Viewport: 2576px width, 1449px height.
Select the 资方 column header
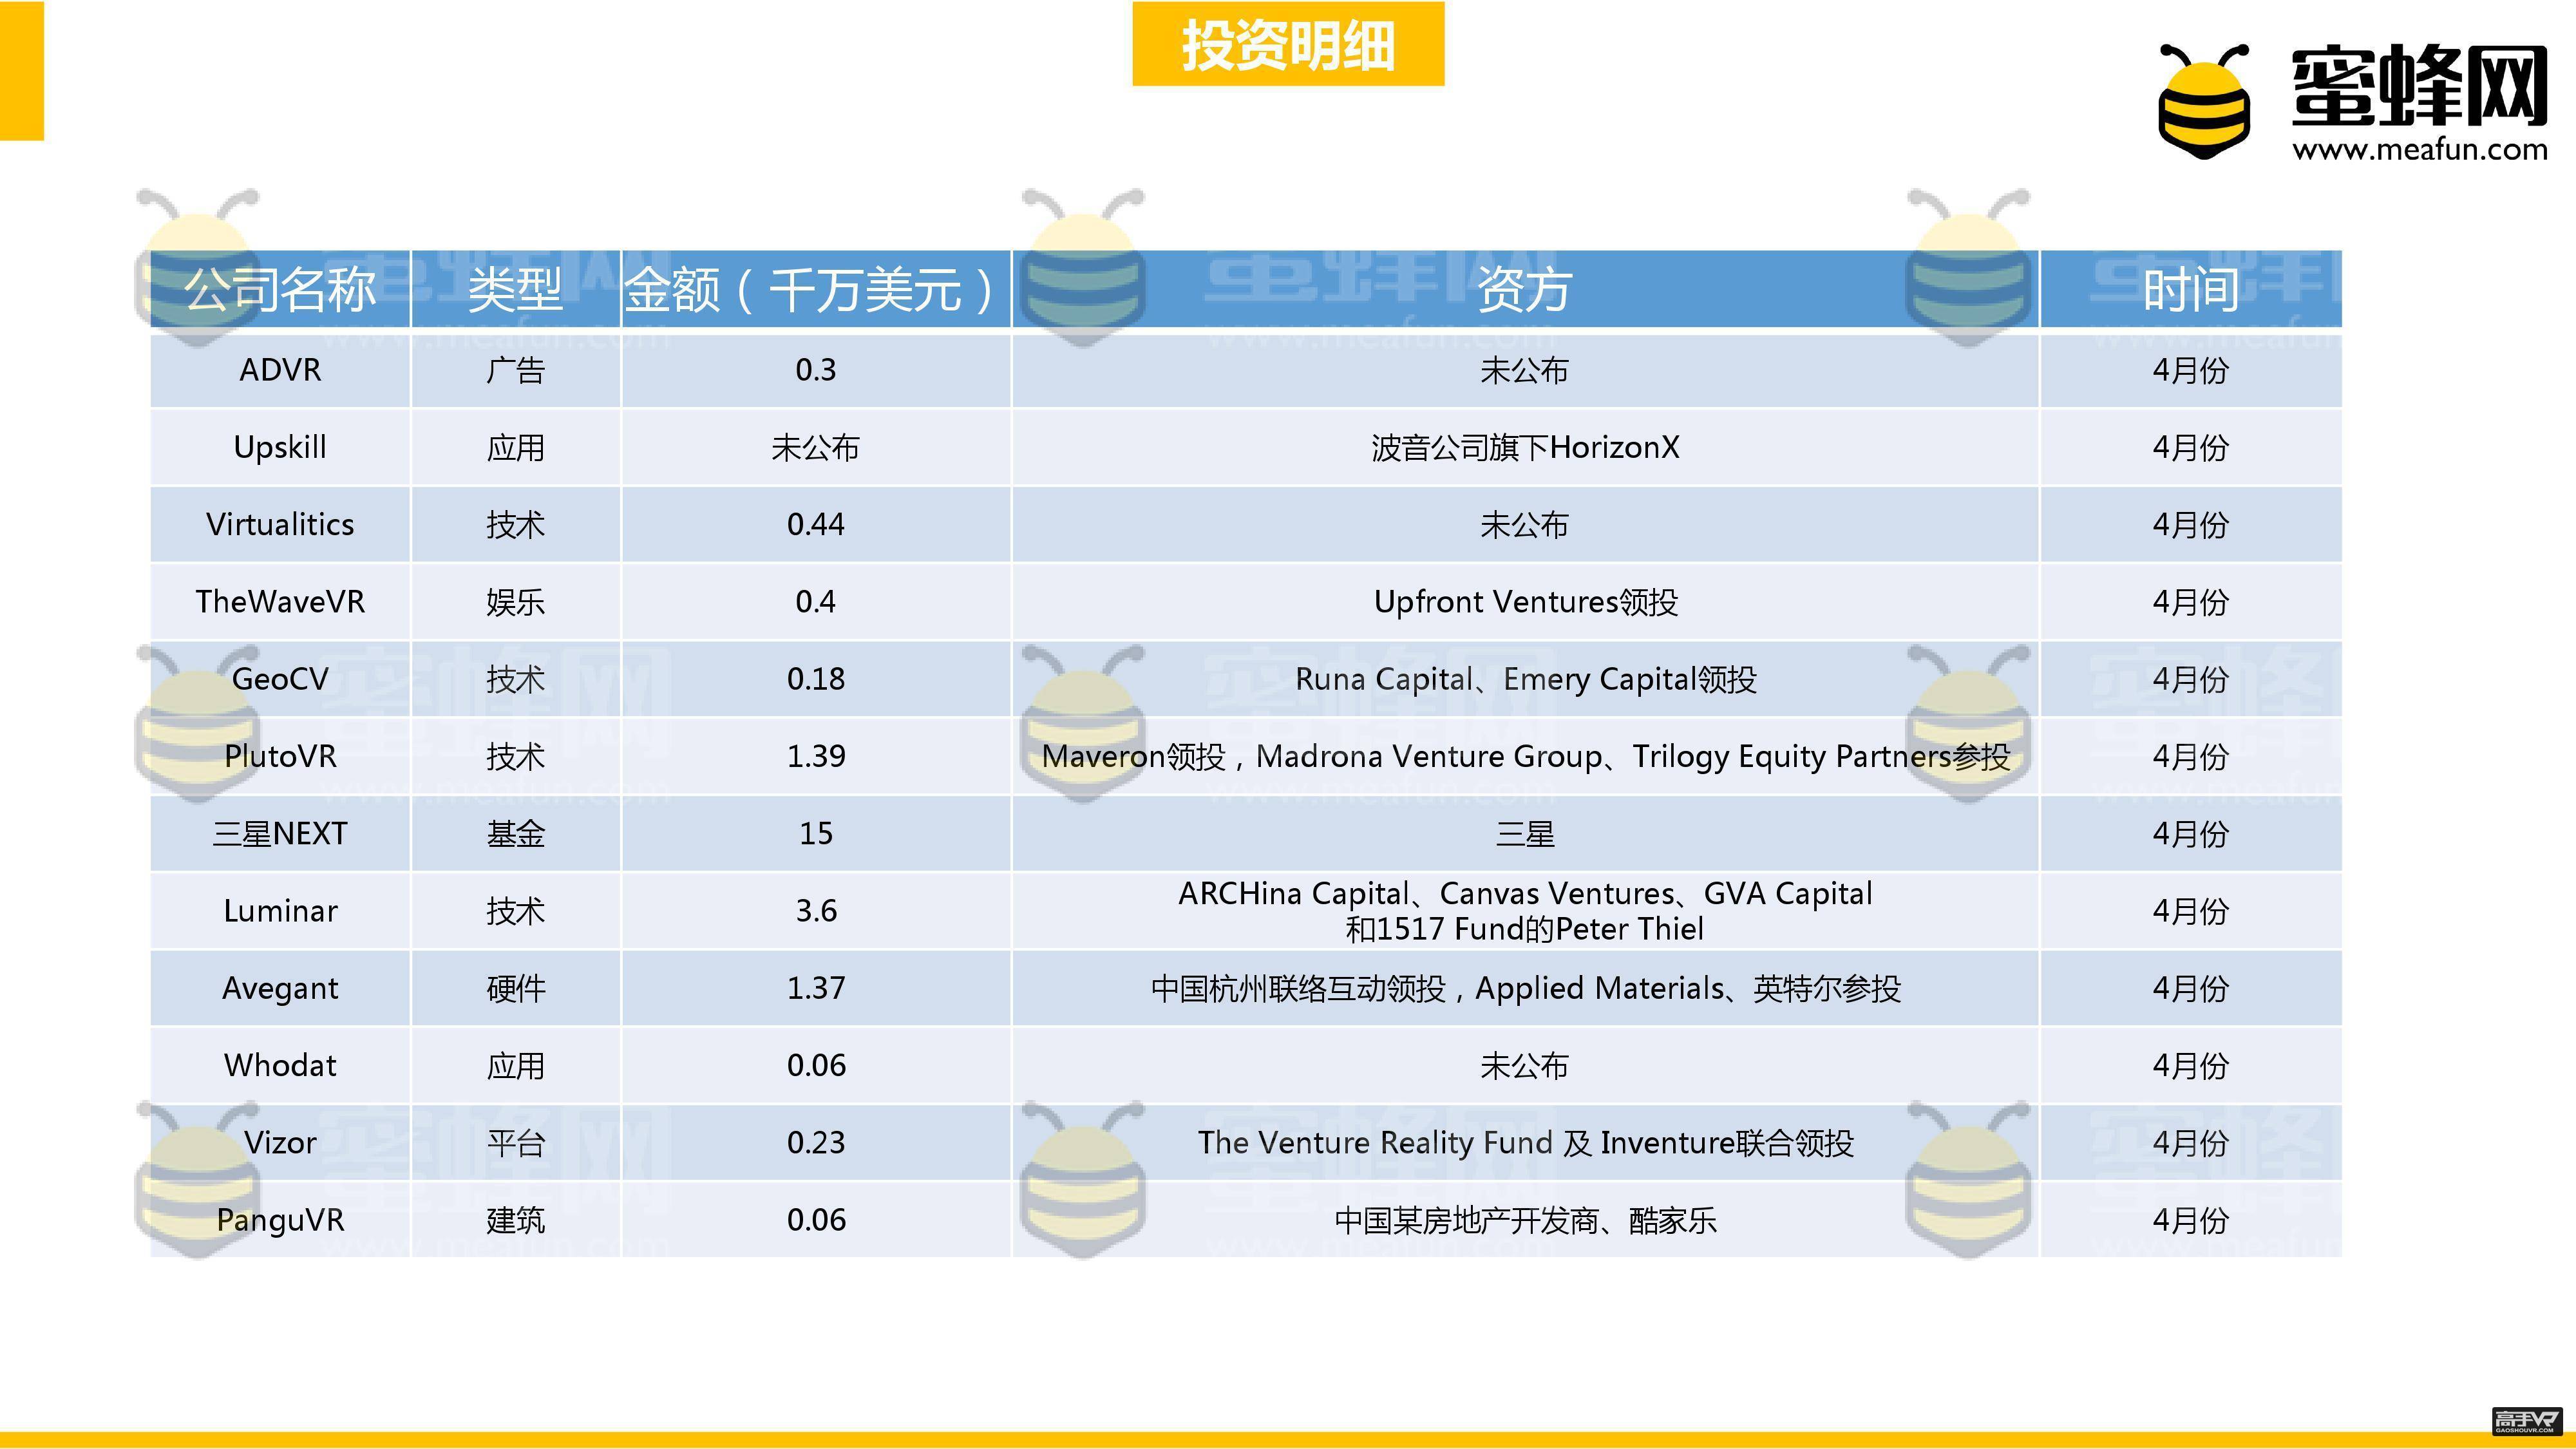click(1525, 289)
